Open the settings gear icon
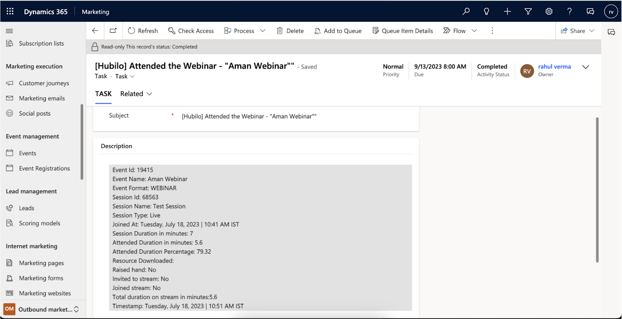Image resolution: width=622 pixels, height=319 pixels. coord(549,11)
